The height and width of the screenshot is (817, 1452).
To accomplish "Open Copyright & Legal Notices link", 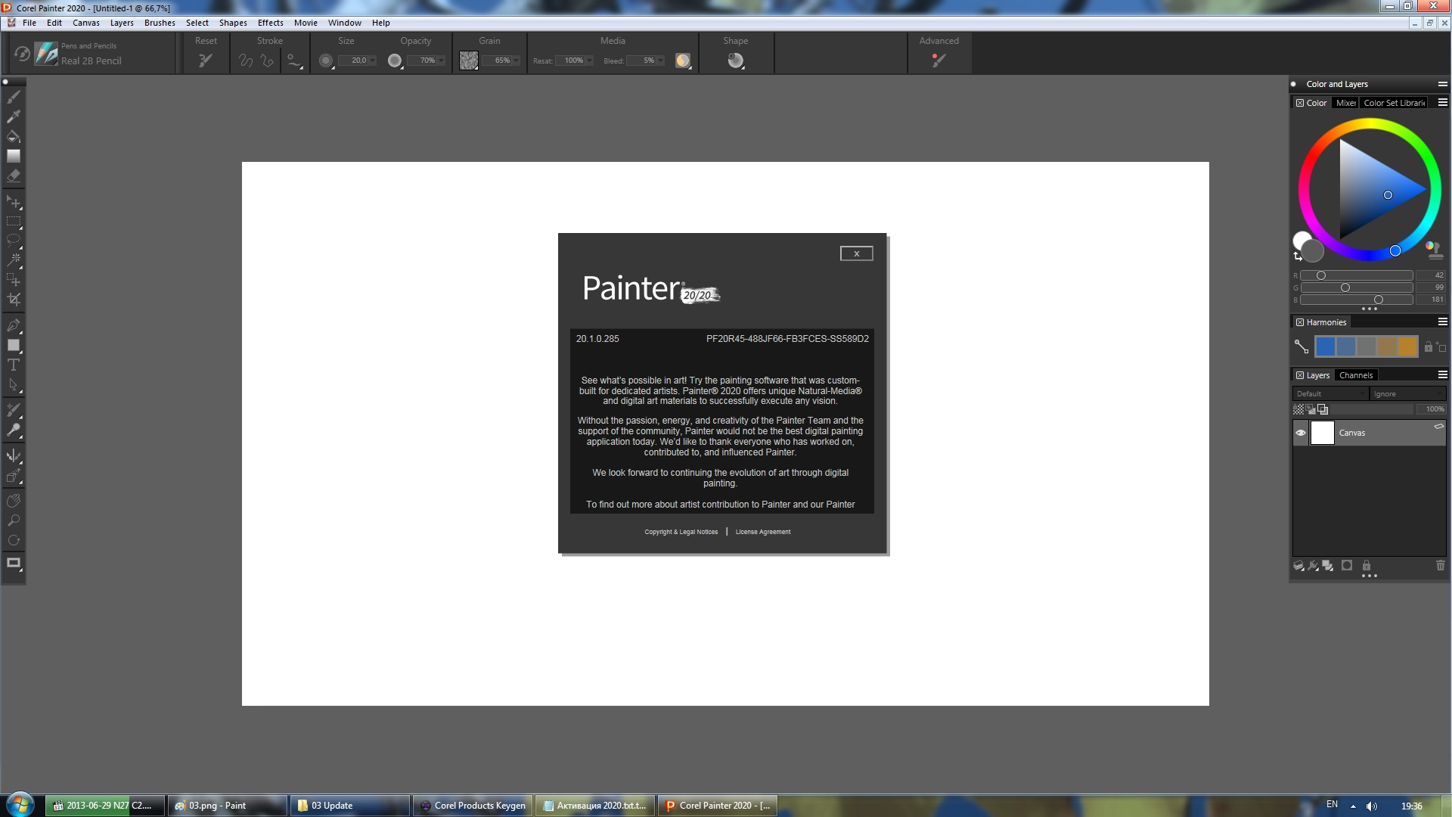I will point(681,532).
